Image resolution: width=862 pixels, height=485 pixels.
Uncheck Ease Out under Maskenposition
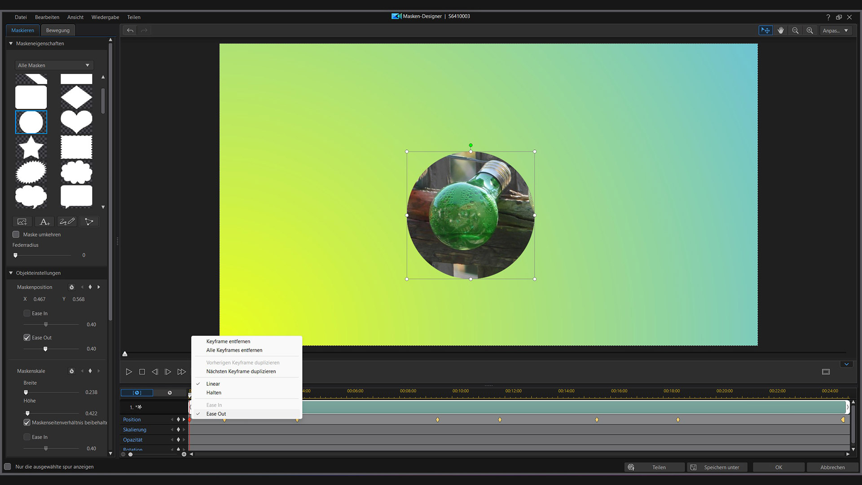pos(27,338)
